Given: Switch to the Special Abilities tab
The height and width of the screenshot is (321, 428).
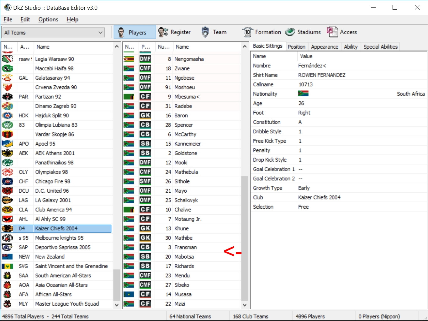Looking at the screenshot, I should point(380,47).
